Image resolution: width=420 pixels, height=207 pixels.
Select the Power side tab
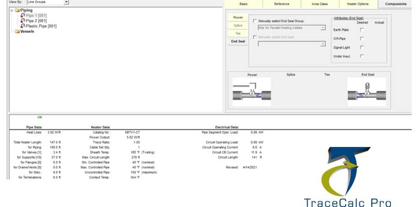pos(238,17)
